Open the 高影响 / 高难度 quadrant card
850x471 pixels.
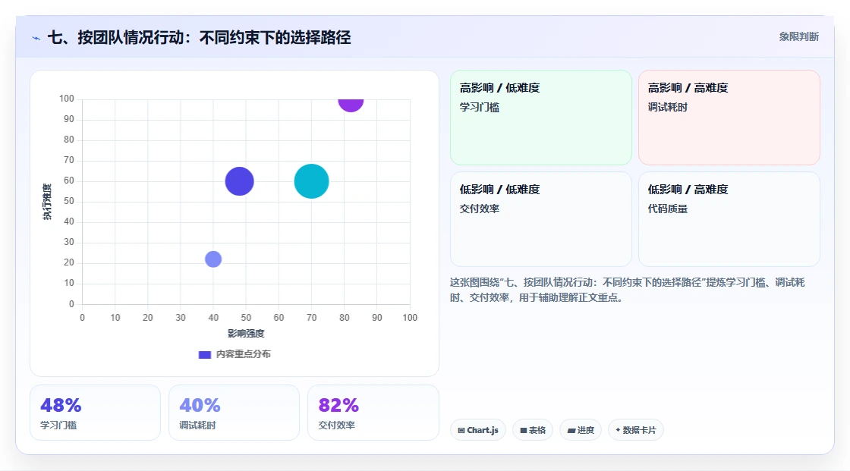coord(729,118)
